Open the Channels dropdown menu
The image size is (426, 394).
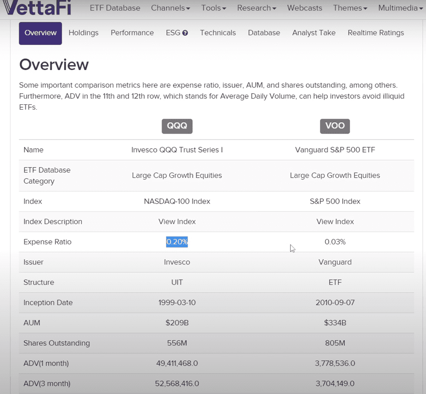[x=170, y=8]
